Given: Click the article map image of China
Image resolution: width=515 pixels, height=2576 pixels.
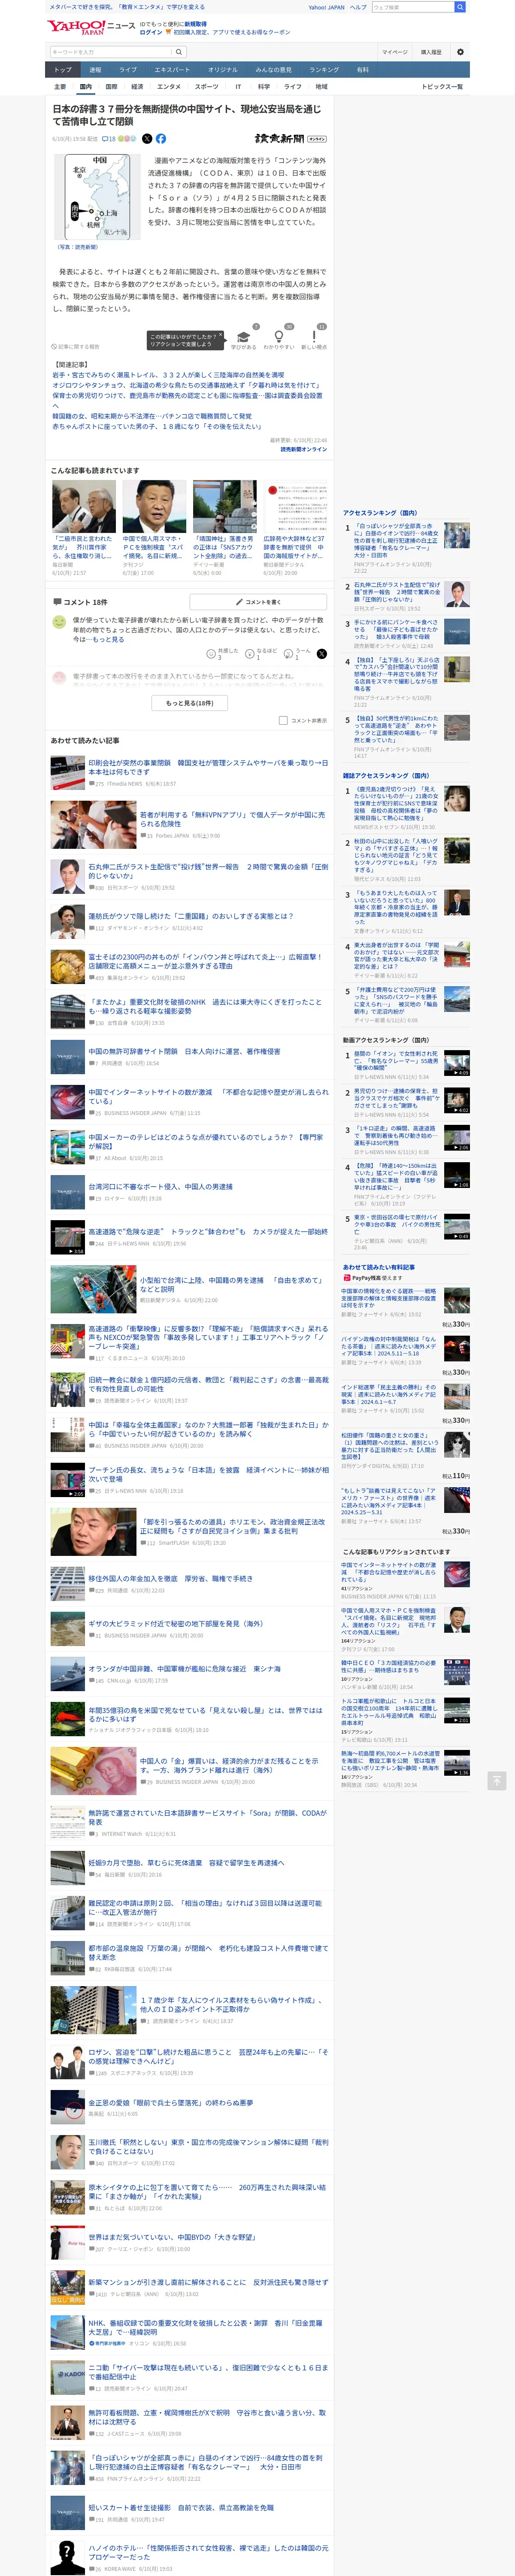Looking at the screenshot, I should pyautogui.click(x=98, y=196).
